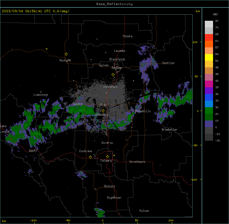
Task: Click the Sundre town label
Action: pyautogui.click(x=78, y=104)
